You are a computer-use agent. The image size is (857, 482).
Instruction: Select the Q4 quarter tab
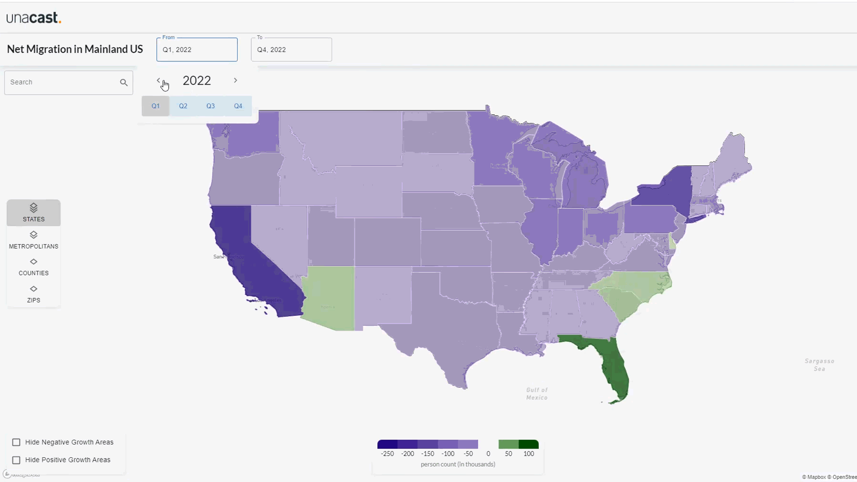[x=238, y=106]
